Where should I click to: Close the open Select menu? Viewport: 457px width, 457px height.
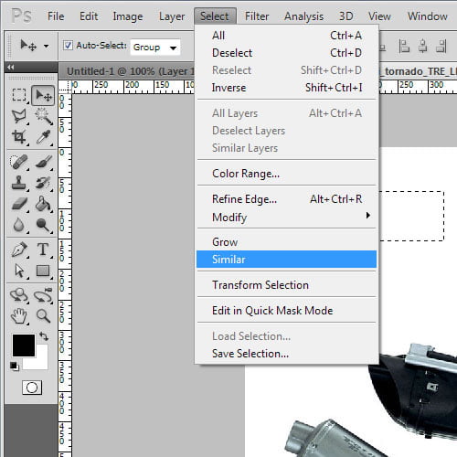point(215,16)
